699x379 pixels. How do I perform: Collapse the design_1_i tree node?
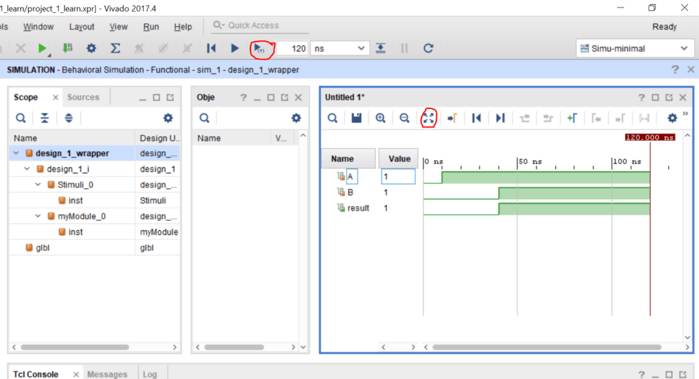(x=27, y=169)
